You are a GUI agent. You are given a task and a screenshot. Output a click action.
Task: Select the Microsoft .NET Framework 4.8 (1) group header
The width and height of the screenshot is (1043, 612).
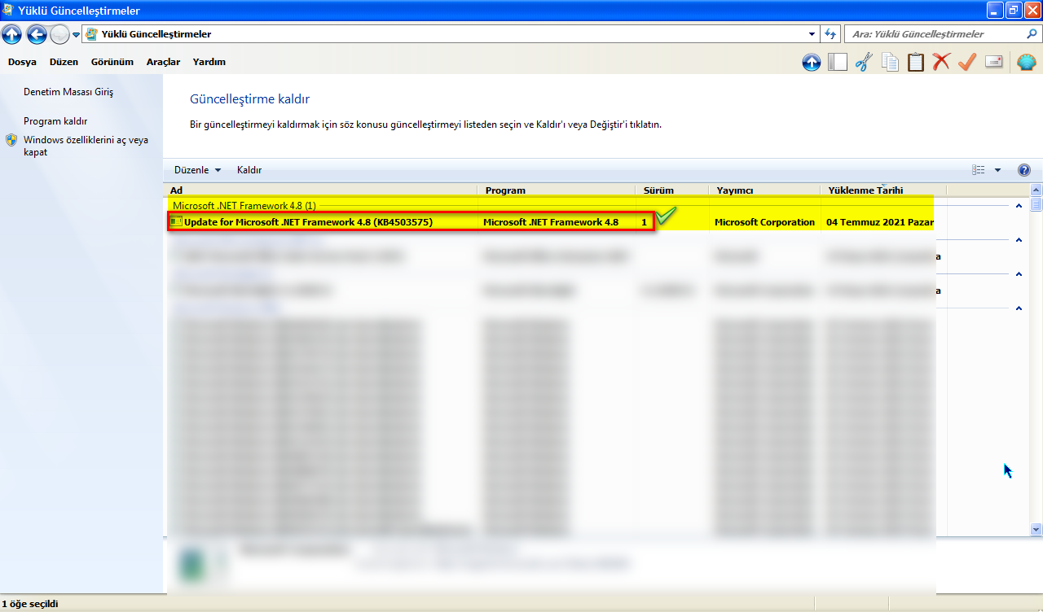(244, 206)
